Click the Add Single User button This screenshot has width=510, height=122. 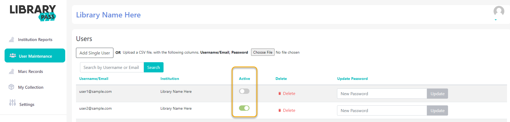tap(95, 53)
